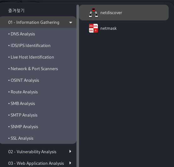Launch netdiscover from the list
Screen dimensions: 174x167
pos(124,13)
